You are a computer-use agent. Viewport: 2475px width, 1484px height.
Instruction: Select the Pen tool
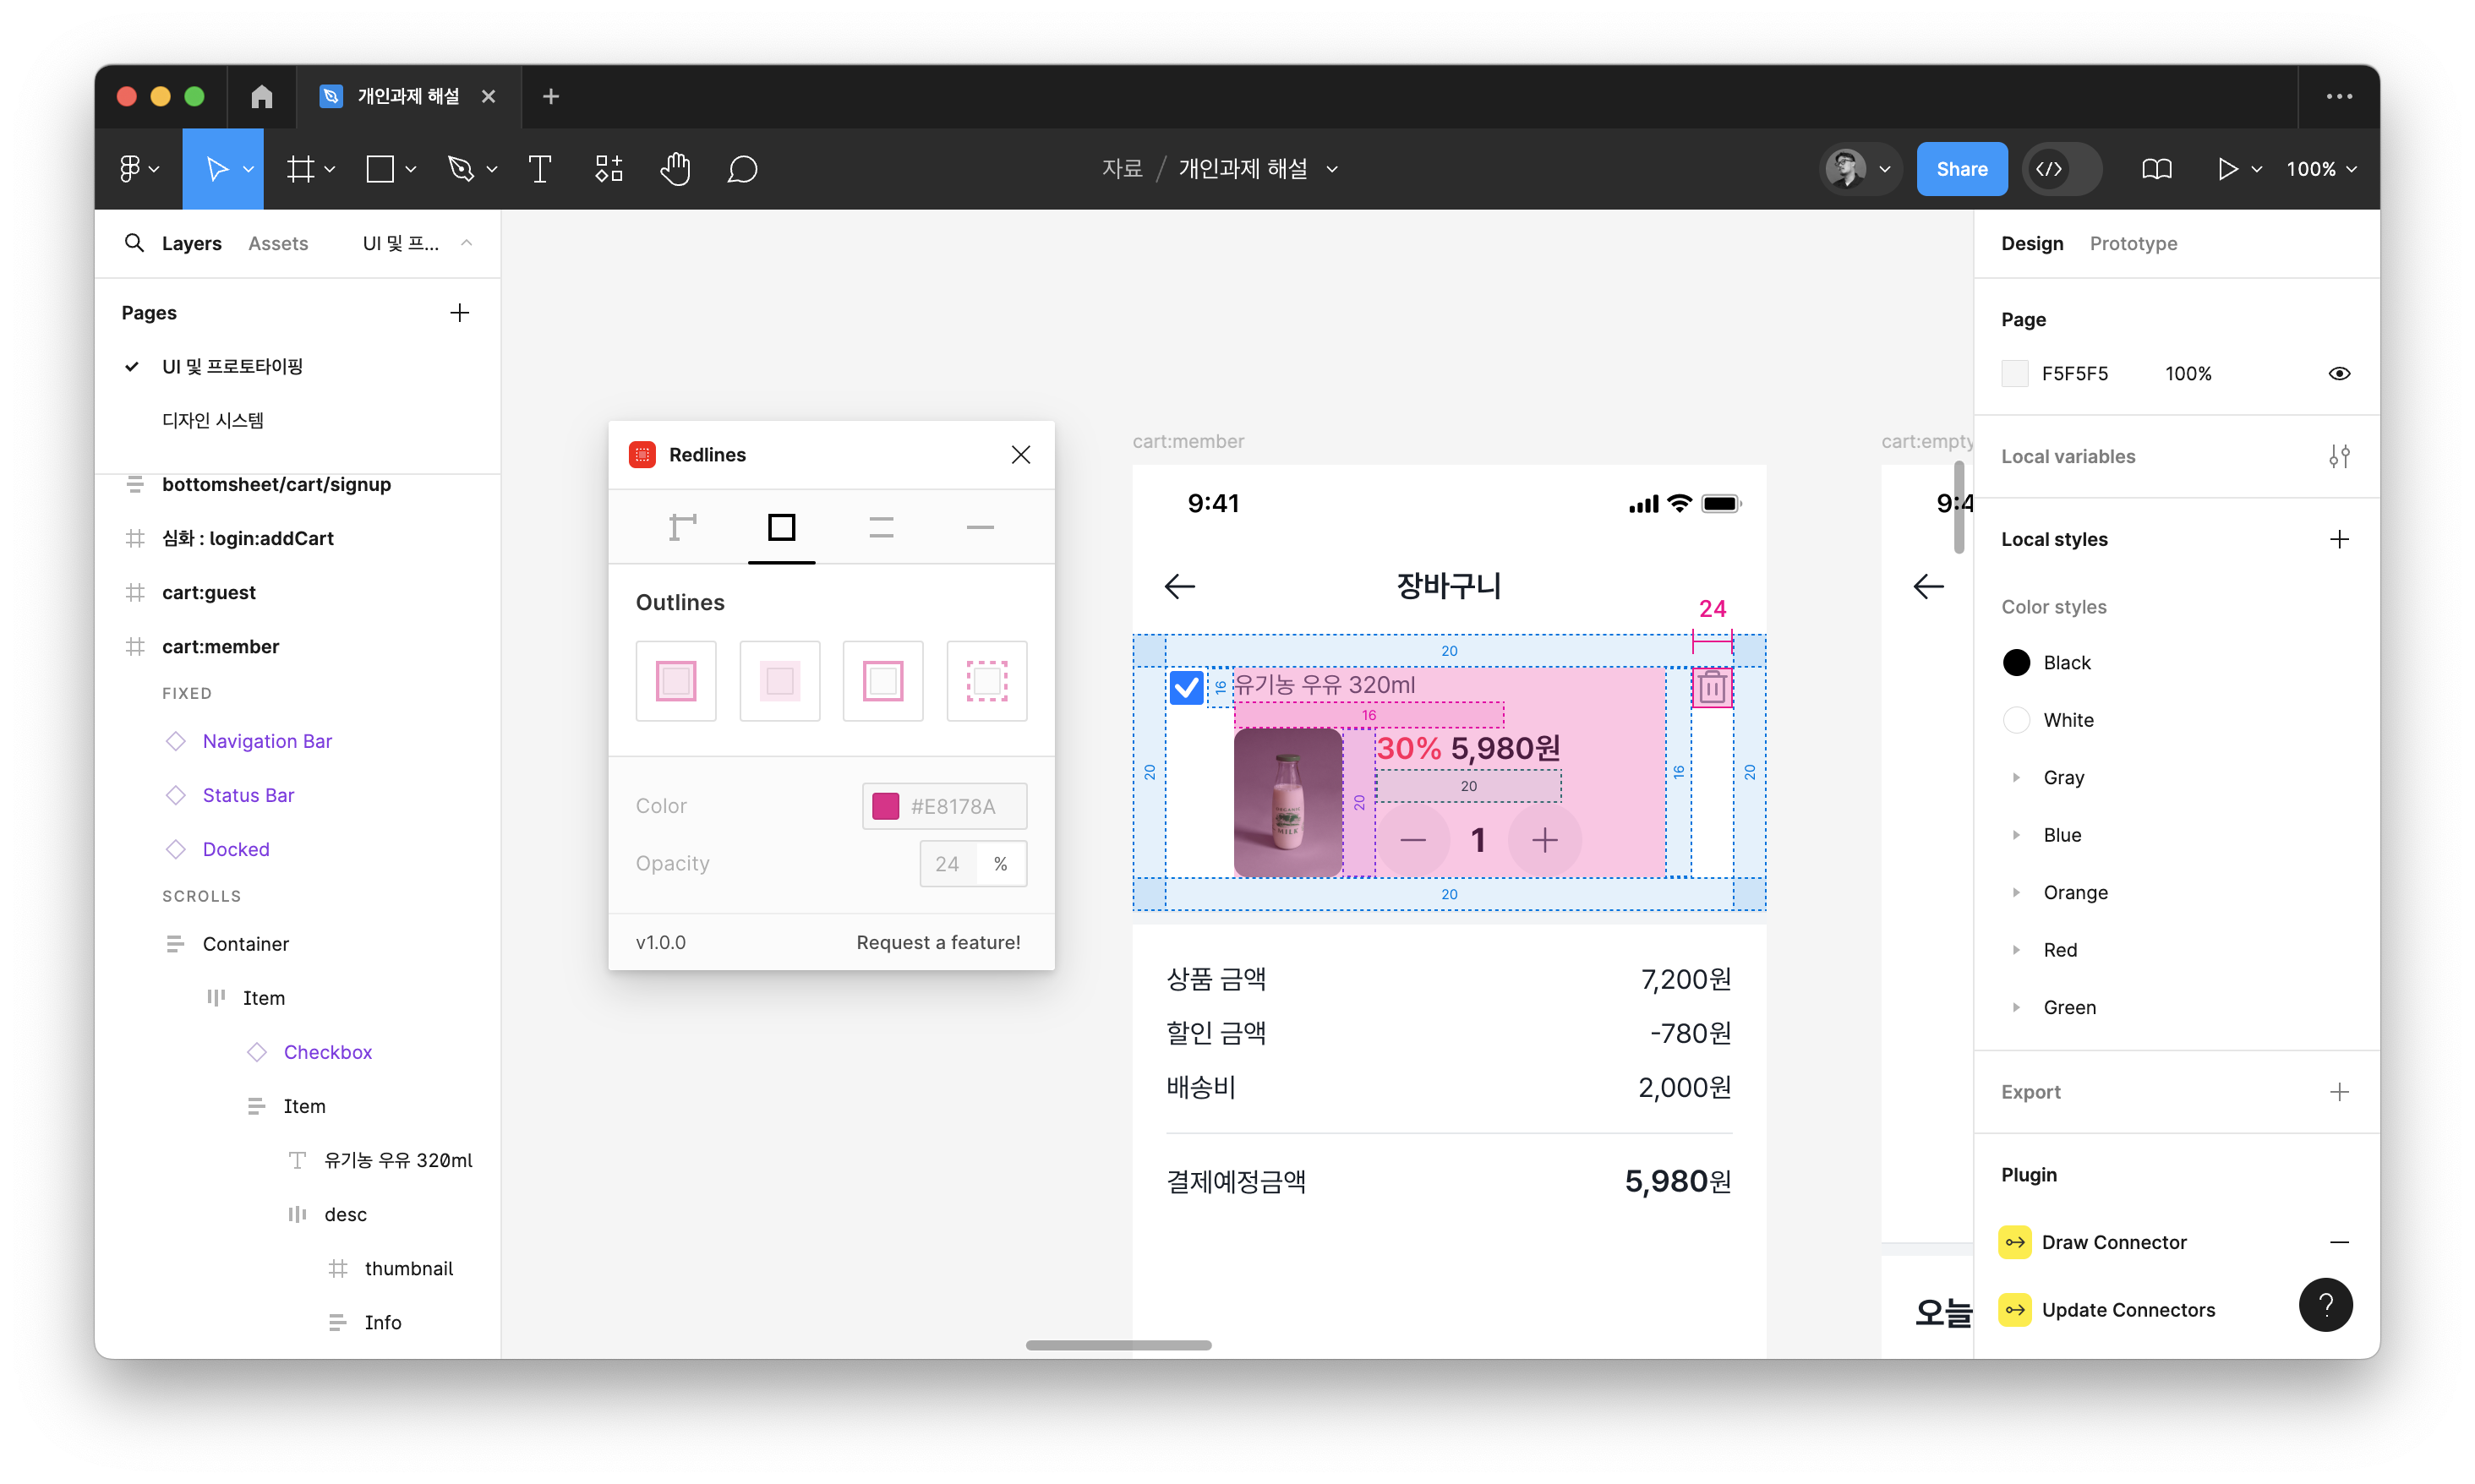coord(460,169)
